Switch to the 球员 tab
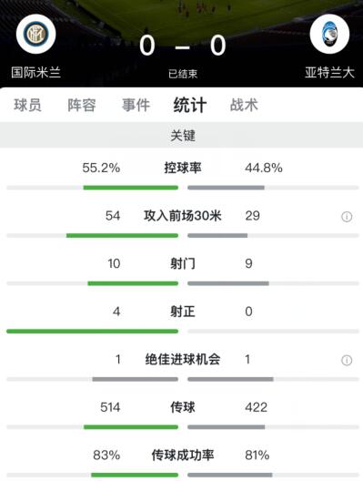The height and width of the screenshot is (481, 363). (x=27, y=106)
